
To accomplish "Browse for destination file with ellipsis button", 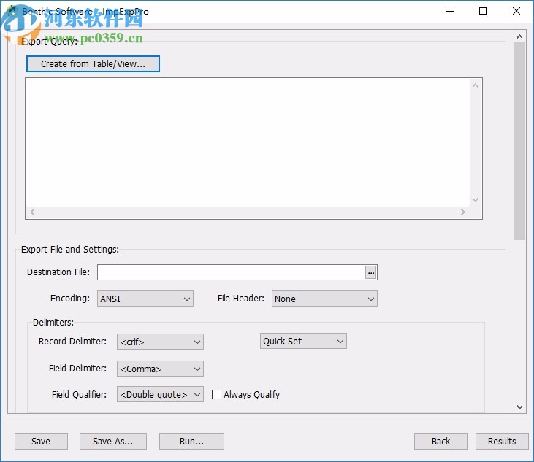I will click(371, 272).
